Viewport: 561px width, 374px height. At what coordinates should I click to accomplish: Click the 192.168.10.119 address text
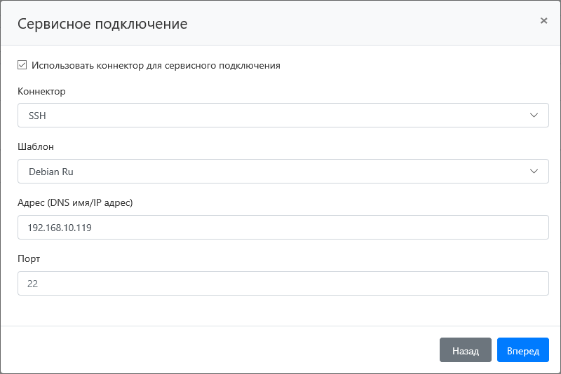pyautogui.click(x=60, y=228)
